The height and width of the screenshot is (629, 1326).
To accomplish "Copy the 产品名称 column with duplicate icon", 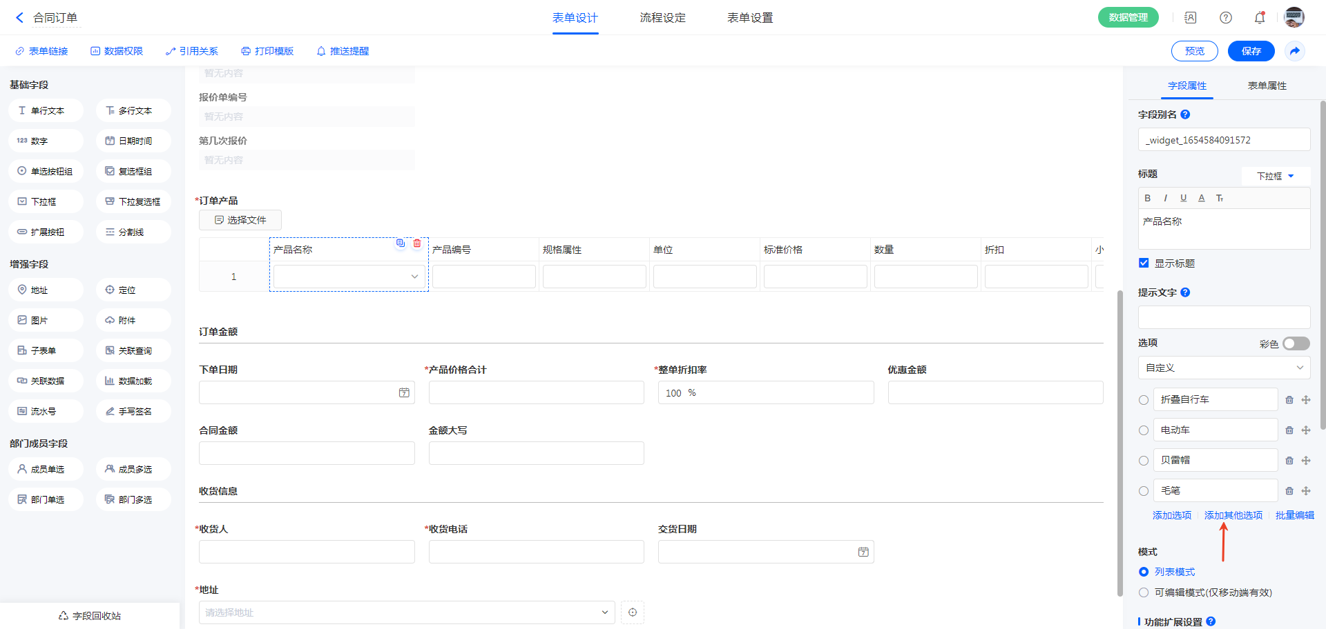I will [401, 243].
